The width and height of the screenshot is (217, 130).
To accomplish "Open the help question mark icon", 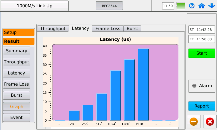I will pos(192,6).
